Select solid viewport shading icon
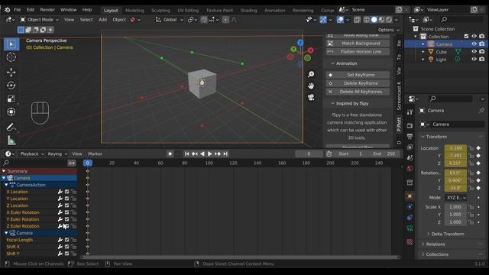 374,20
